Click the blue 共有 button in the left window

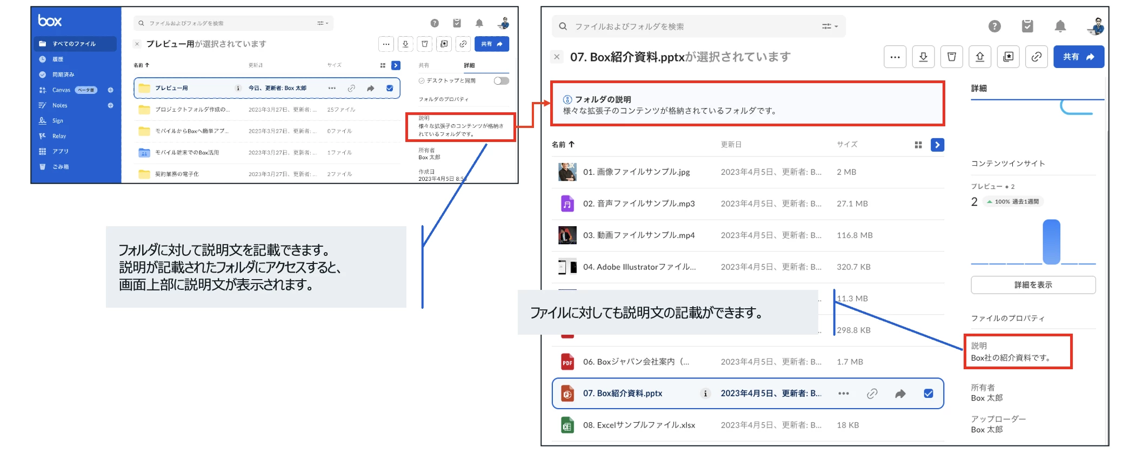(492, 44)
